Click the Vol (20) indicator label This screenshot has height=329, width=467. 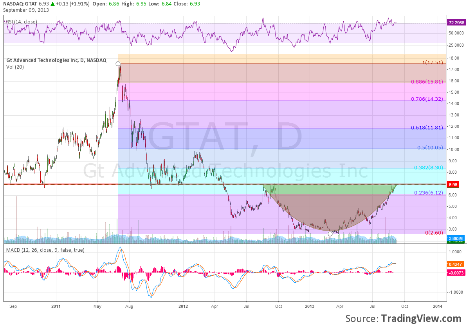pyautogui.click(x=15, y=67)
